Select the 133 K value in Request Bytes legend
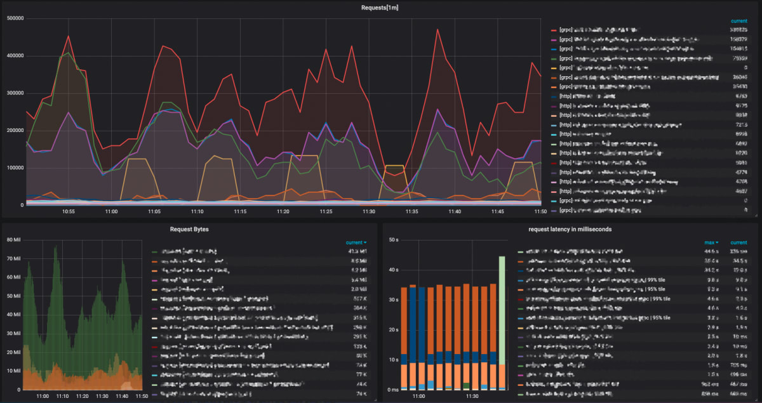This screenshot has height=403, width=762. [x=359, y=347]
